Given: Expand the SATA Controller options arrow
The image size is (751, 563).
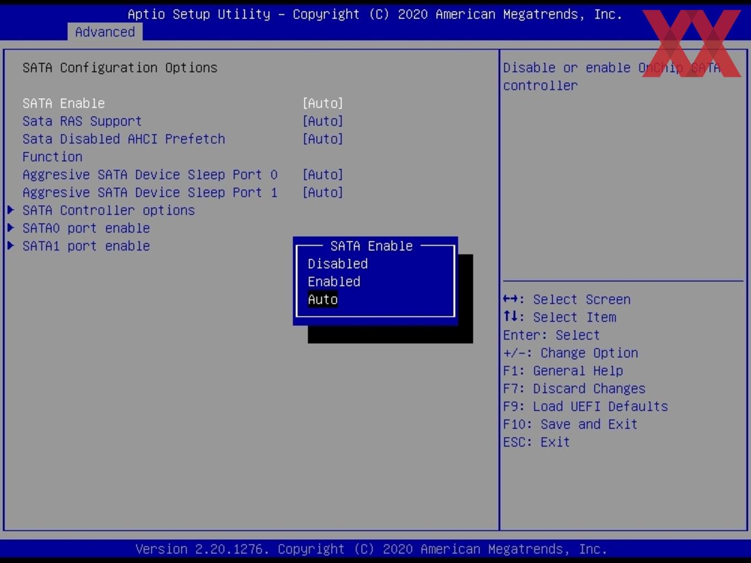Looking at the screenshot, I should click(x=10, y=210).
